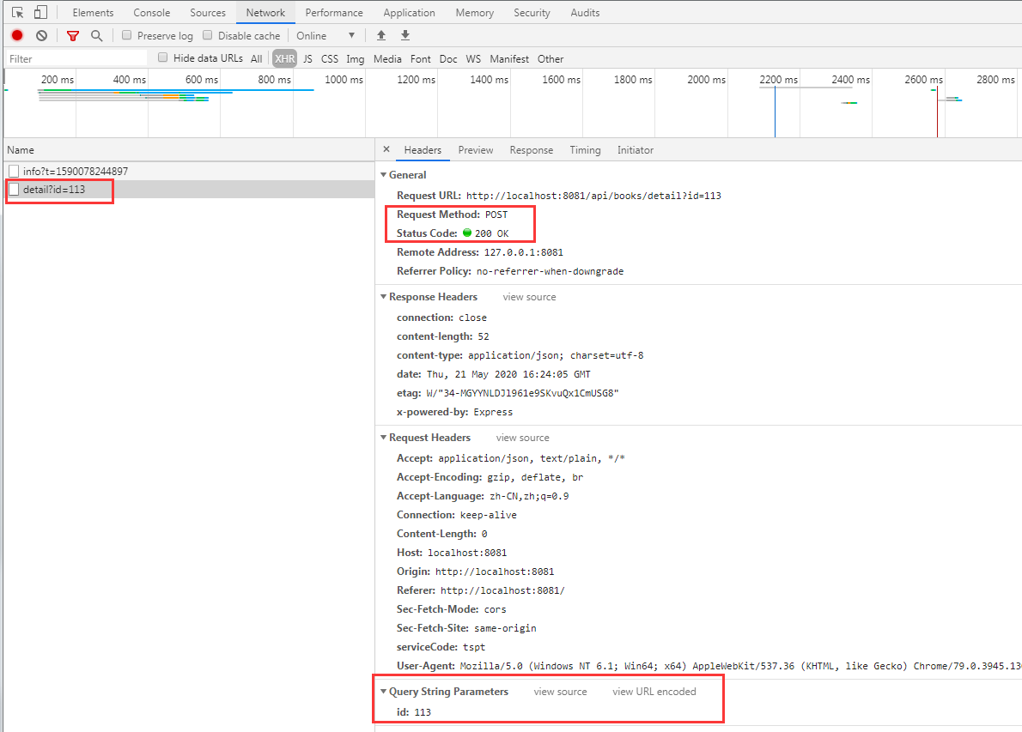The image size is (1022, 732).
Task: Open the Audits panel
Action: coord(586,12)
